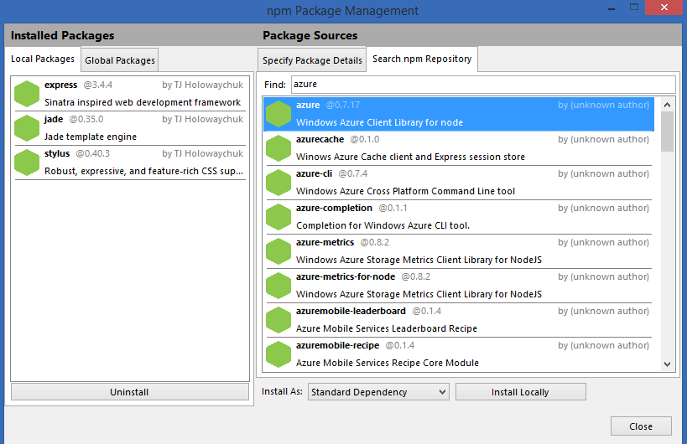Open the Install As dropdown

[378, 392]
